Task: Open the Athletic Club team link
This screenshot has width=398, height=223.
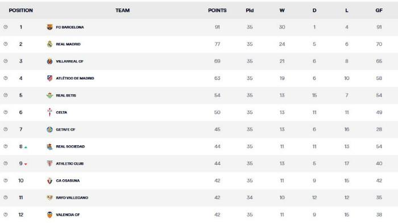Action: coord(70,163)
